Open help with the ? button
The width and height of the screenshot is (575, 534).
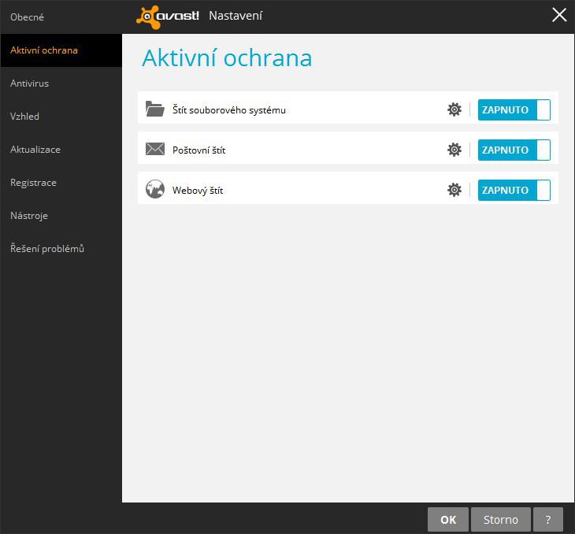point(548,519)
